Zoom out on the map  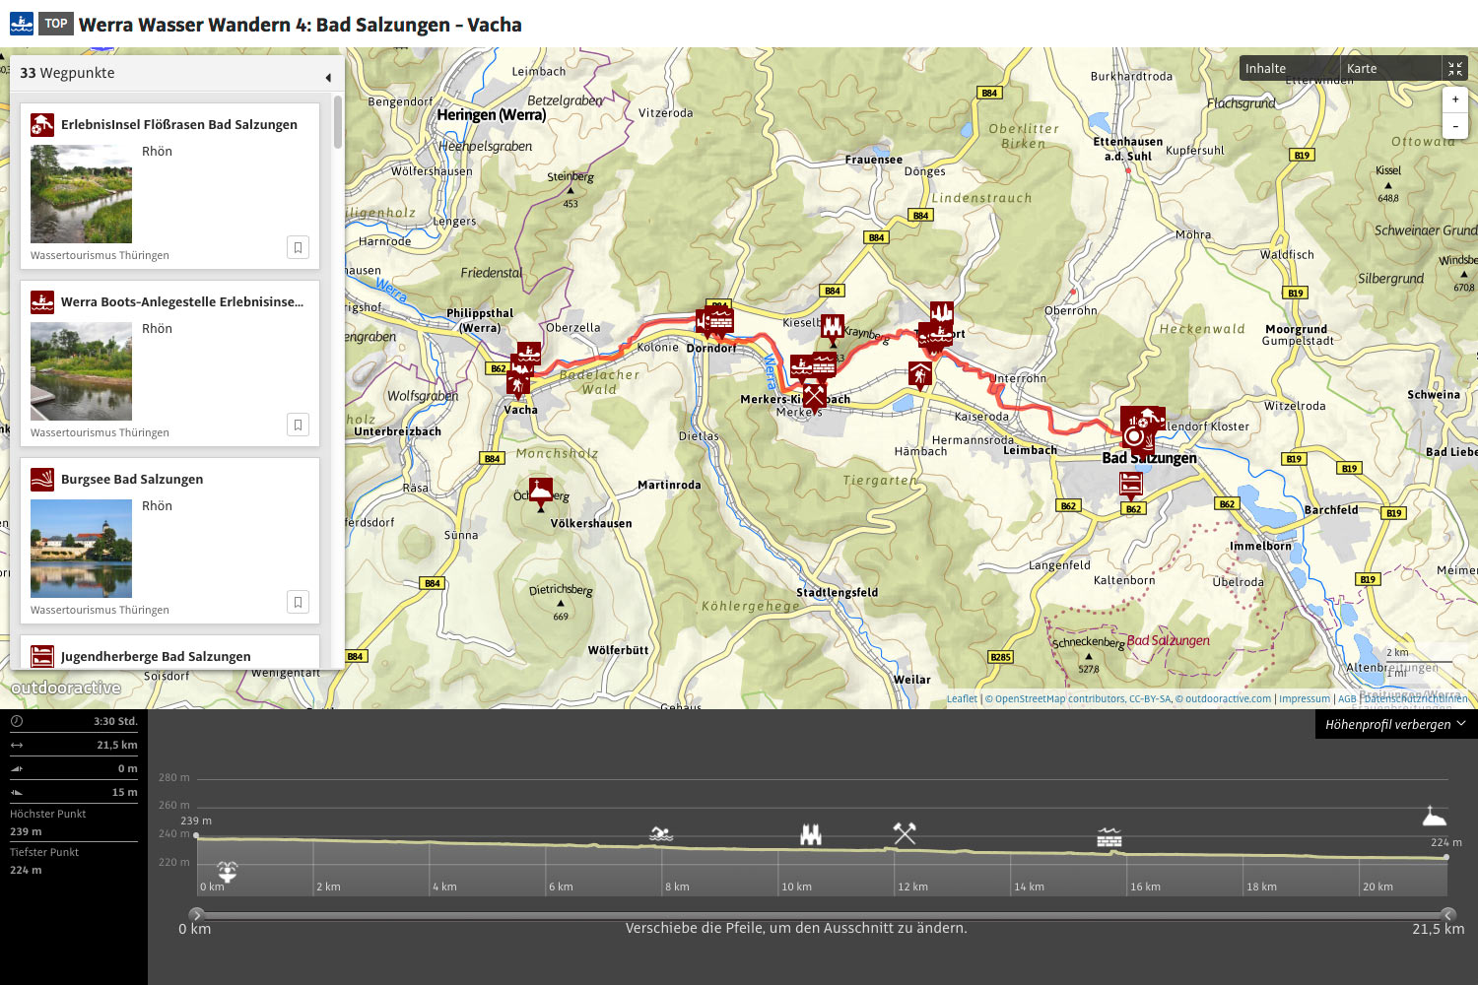tap(1454, 126)
